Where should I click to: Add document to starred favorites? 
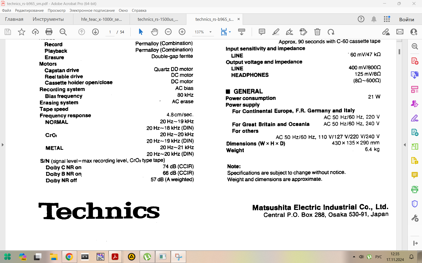(22, 32)
